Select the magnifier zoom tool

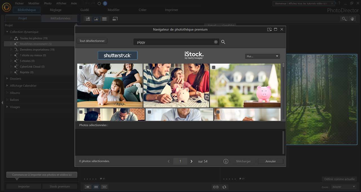click(x=344, y=19)
